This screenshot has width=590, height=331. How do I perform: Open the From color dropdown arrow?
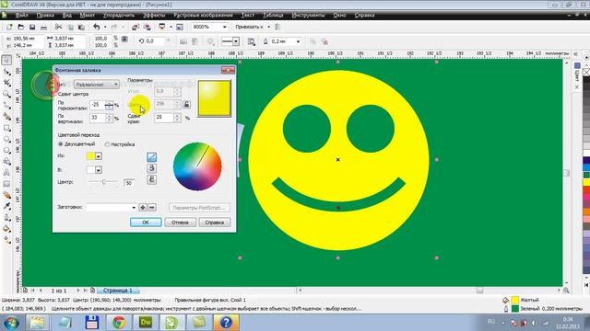[99, 156]
